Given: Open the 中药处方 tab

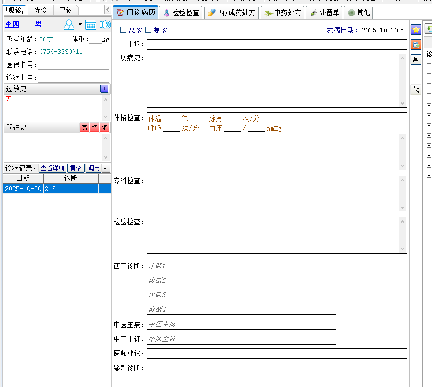Looking at the screenshot, I should [283, 12].
